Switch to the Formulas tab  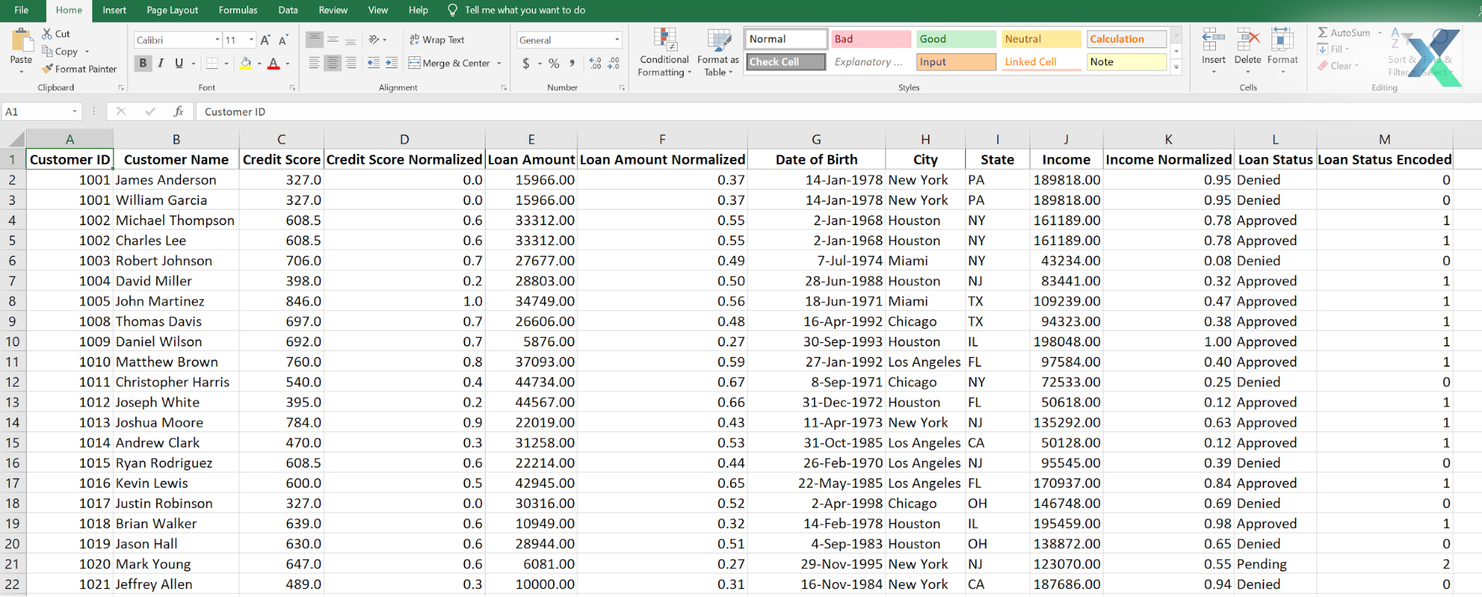coord(238,10)
